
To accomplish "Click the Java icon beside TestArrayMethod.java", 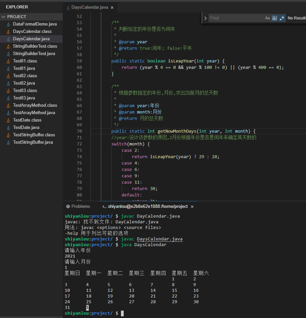I will [8, 113].
